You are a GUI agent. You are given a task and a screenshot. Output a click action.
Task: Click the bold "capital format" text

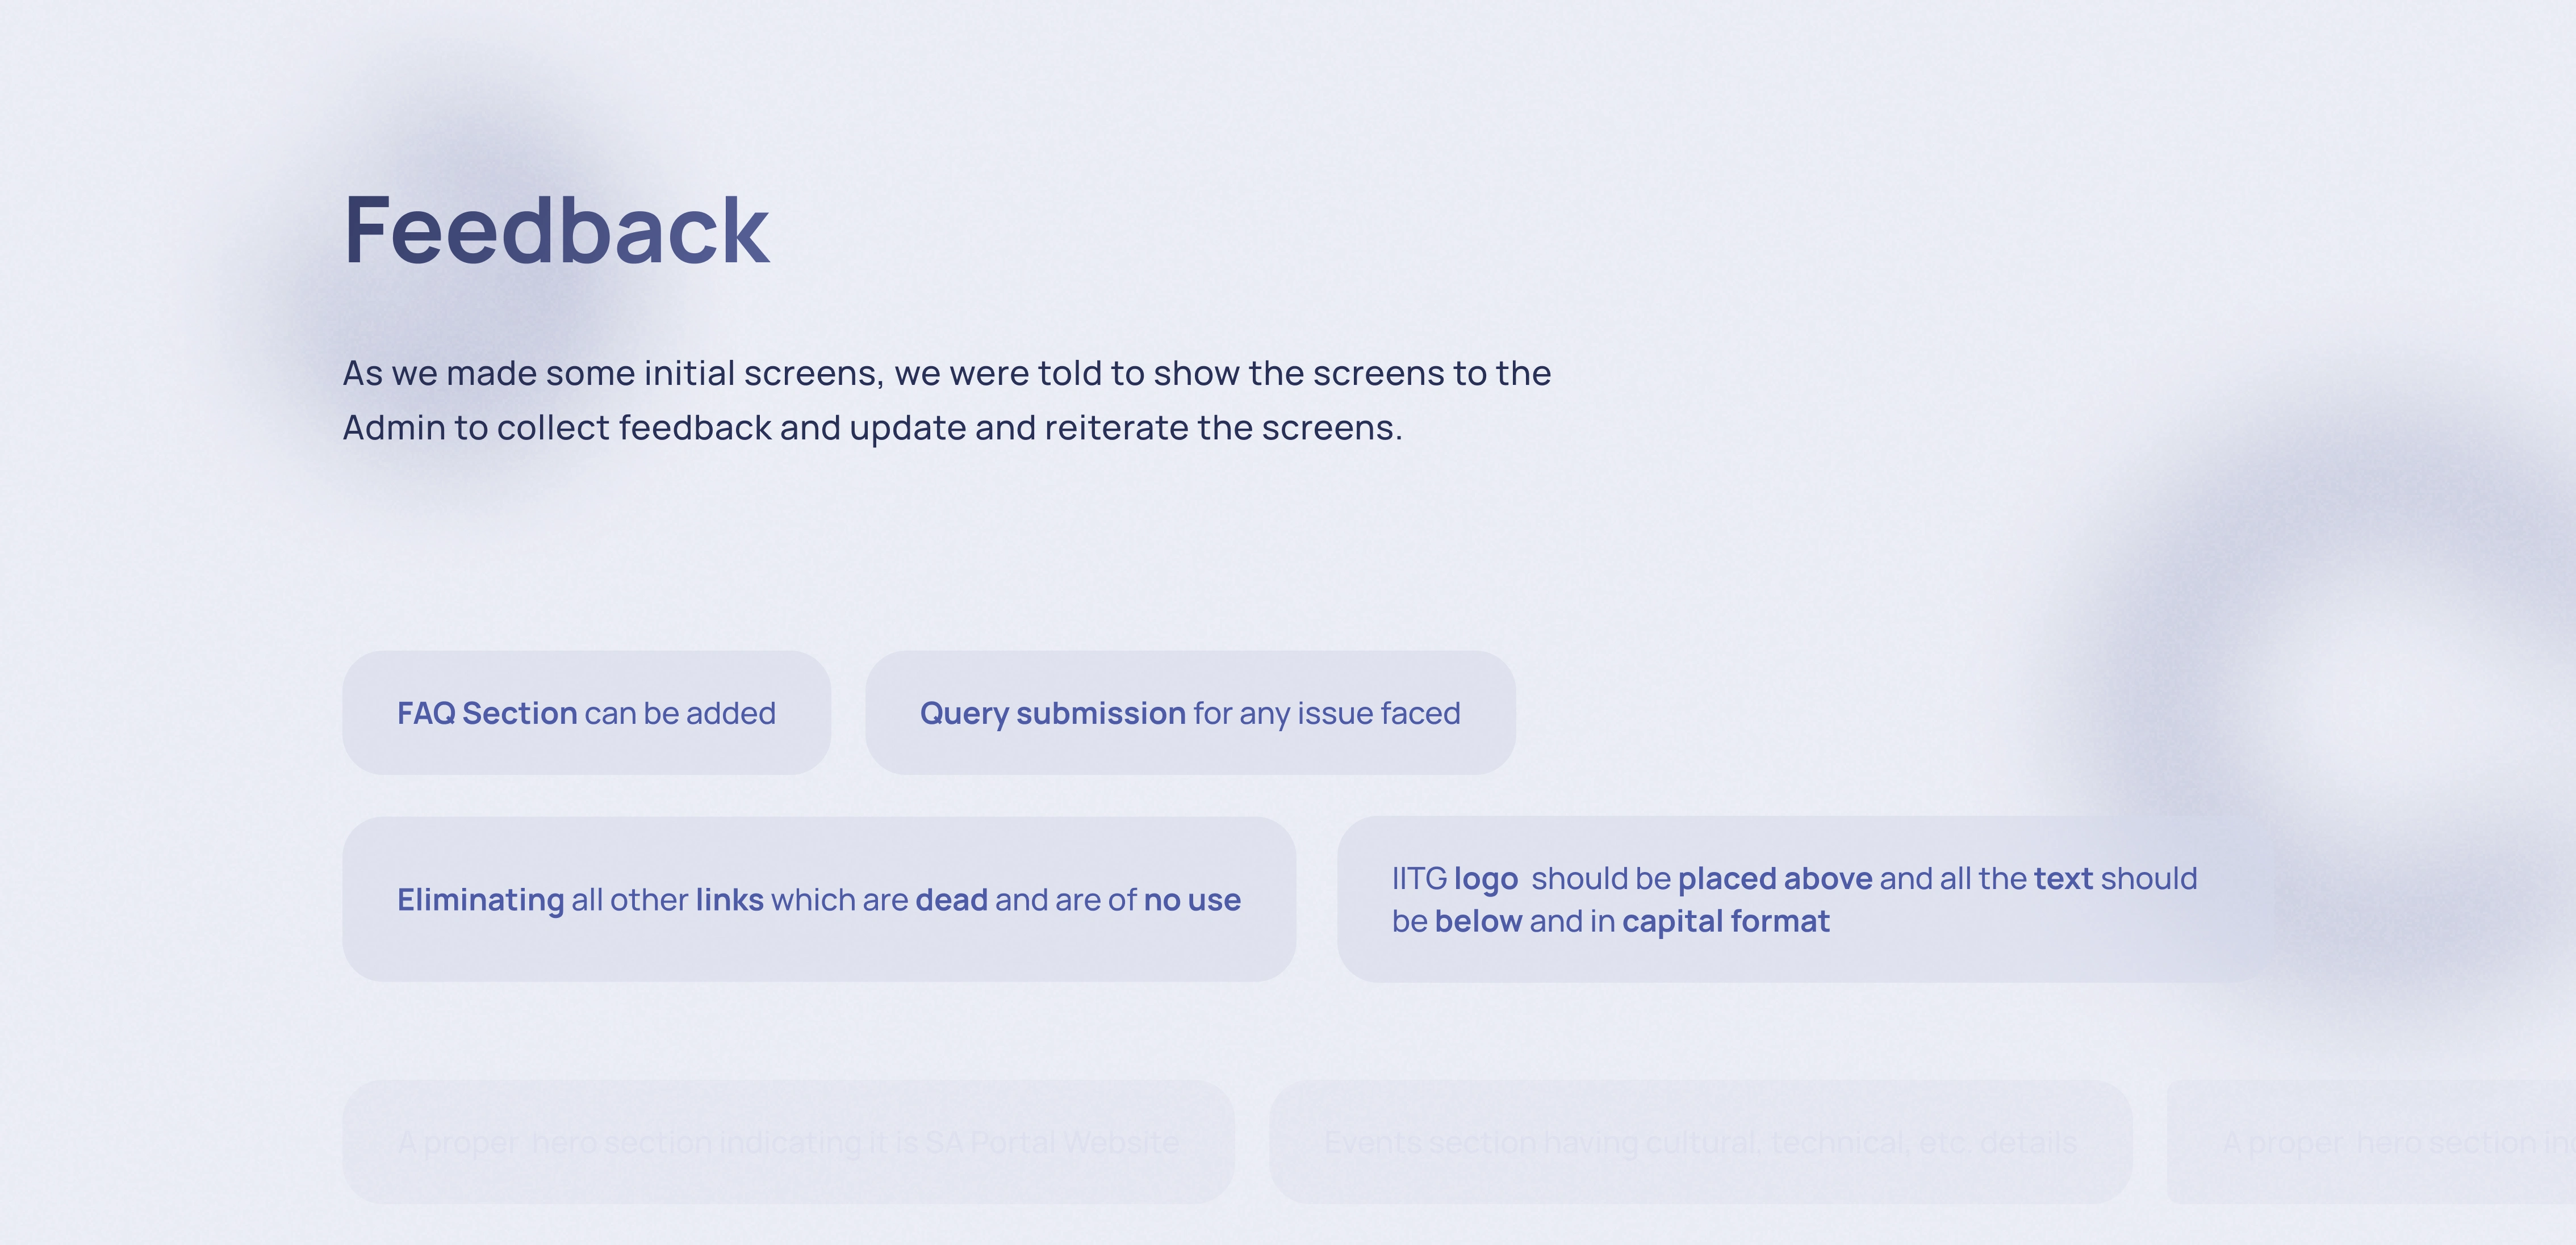[x=1725, y=921]
